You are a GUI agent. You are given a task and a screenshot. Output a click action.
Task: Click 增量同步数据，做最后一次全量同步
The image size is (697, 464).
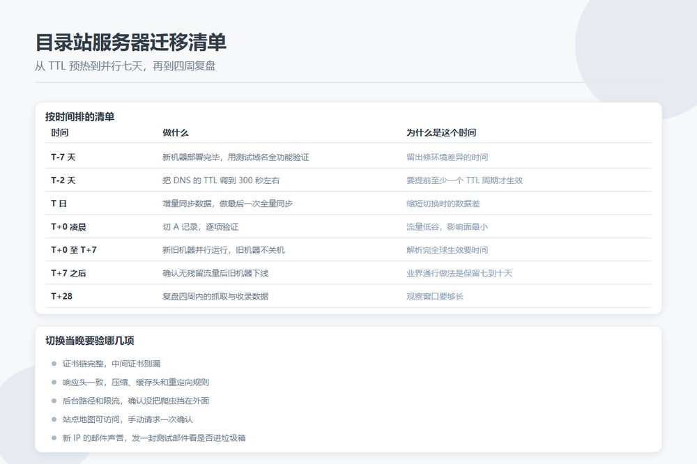point(227,203)
